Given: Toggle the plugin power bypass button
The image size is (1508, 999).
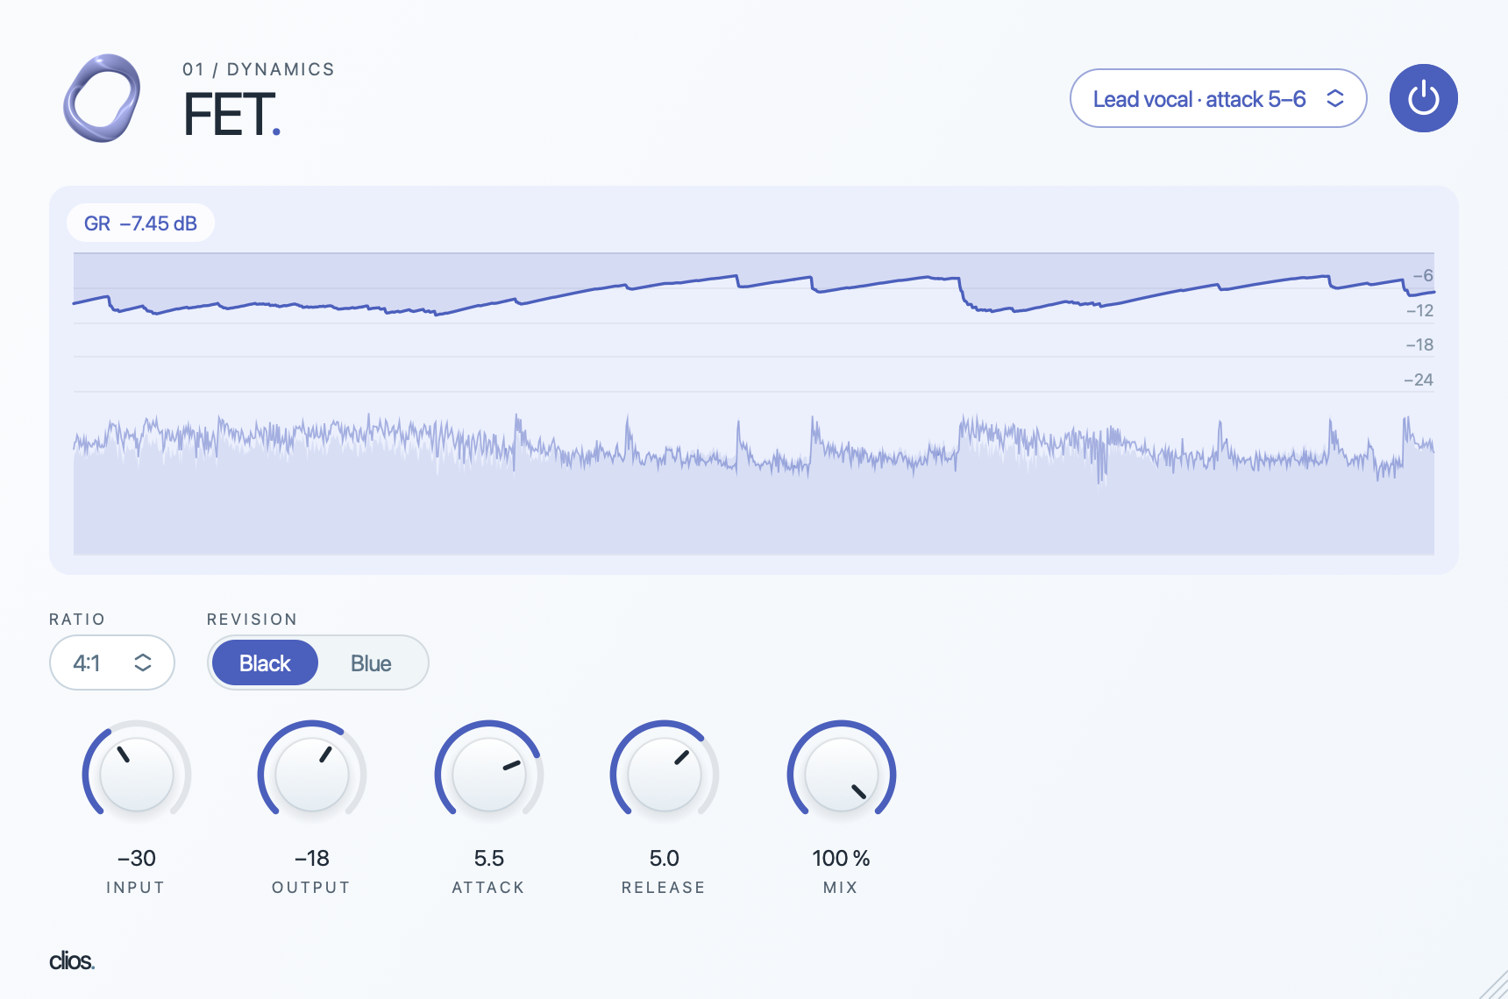Looking at the screenshot, I should [x=1423, y=98].
